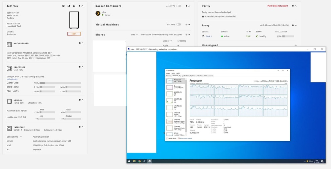Open File Explorer on remote taskbar
Image resolution: width=331 pixels, height=169 pixels.
point(134,161)
